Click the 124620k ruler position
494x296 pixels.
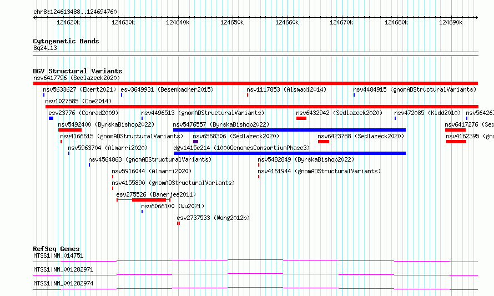68,22
